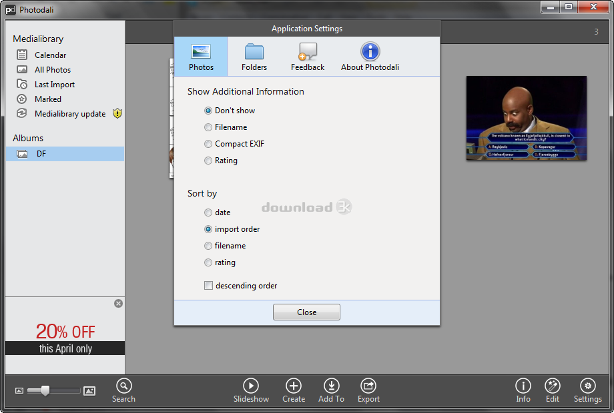Image resolution: width=614 pixels, height=413 pixels.
Task: Close the Application Settings dialog
Action: pos(306,312)
